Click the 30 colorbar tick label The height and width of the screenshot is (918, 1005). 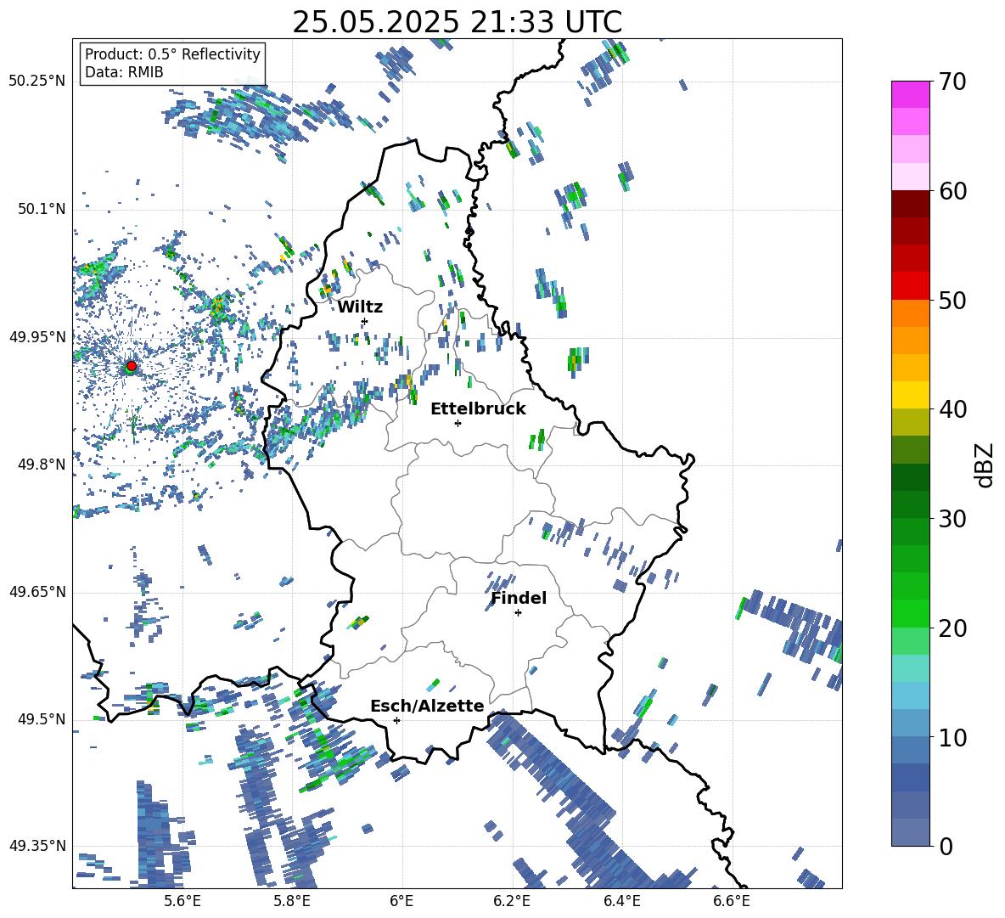[952, 518]
